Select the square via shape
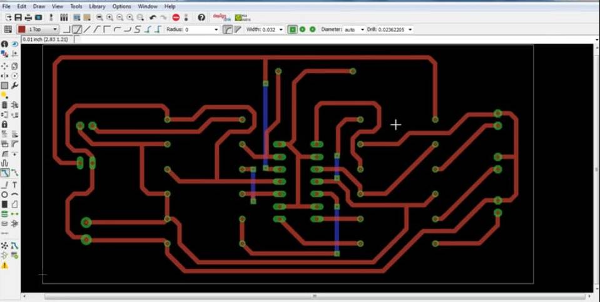 (x=292, y=29)
